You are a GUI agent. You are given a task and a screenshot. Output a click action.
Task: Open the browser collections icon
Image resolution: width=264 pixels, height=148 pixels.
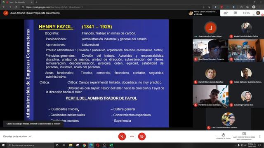tap(247, 7)
